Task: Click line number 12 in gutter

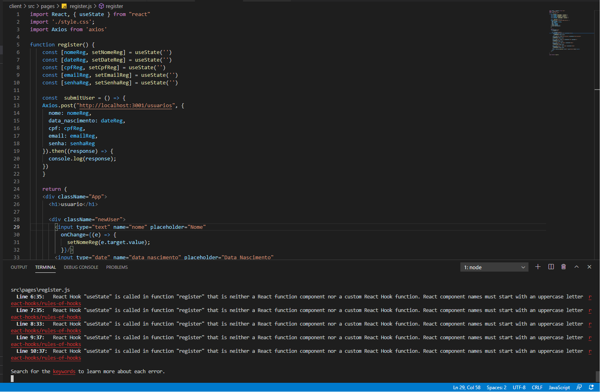Action: [16, 98]
